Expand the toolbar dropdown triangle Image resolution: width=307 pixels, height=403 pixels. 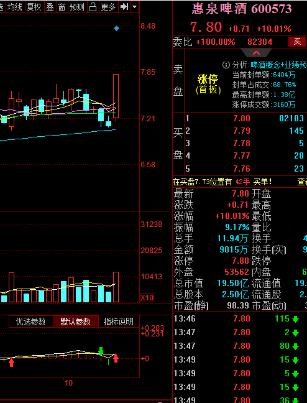click(x=135, y=7)
